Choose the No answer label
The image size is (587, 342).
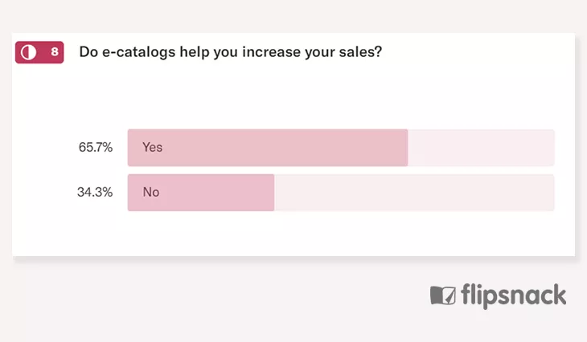click(151, 192)
